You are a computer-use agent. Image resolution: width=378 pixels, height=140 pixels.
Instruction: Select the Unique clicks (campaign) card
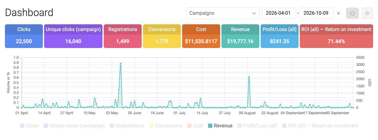[x=73, y=36]
